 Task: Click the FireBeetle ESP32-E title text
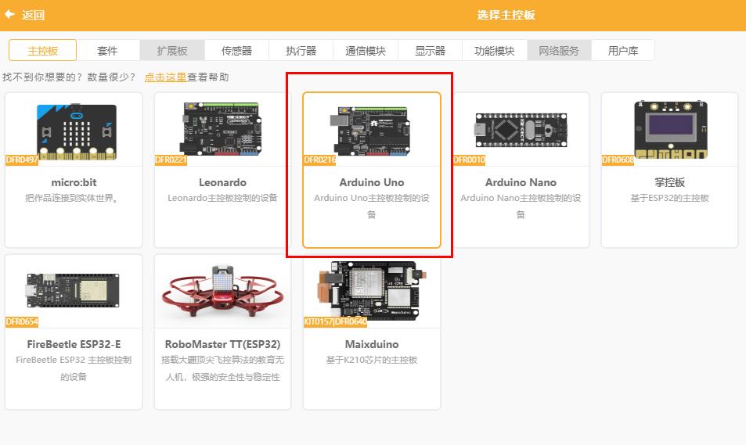tap(74, 344)
